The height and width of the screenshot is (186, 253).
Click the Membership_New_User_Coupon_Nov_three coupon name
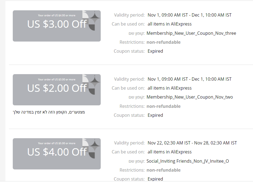pyautogui.click(x=191, y=33)
